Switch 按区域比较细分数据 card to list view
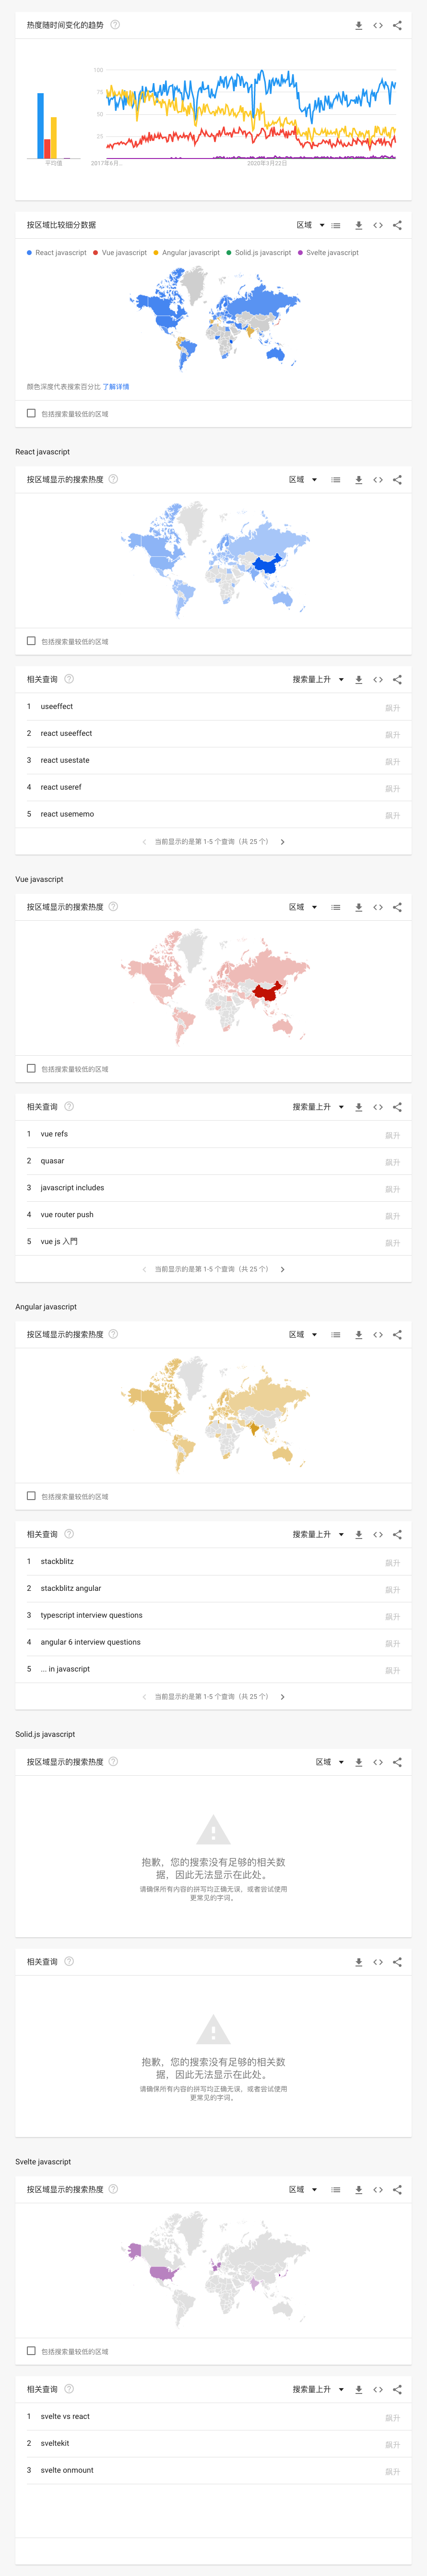Viewport: 427px width, 2576px height. tap(336, 226)
